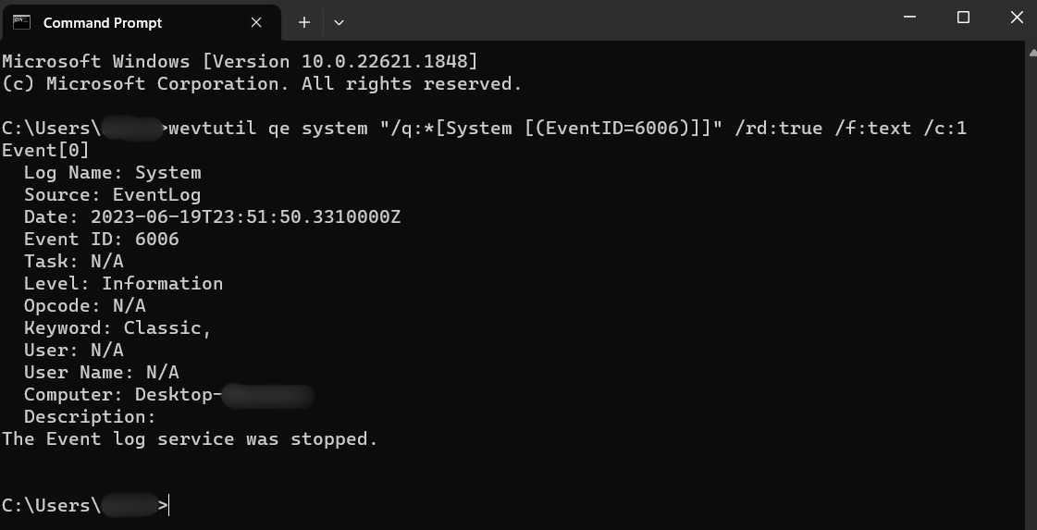The image size is (1037, 530).
Task: Click the scrollbar up arrow
Action: (1031, 54)
